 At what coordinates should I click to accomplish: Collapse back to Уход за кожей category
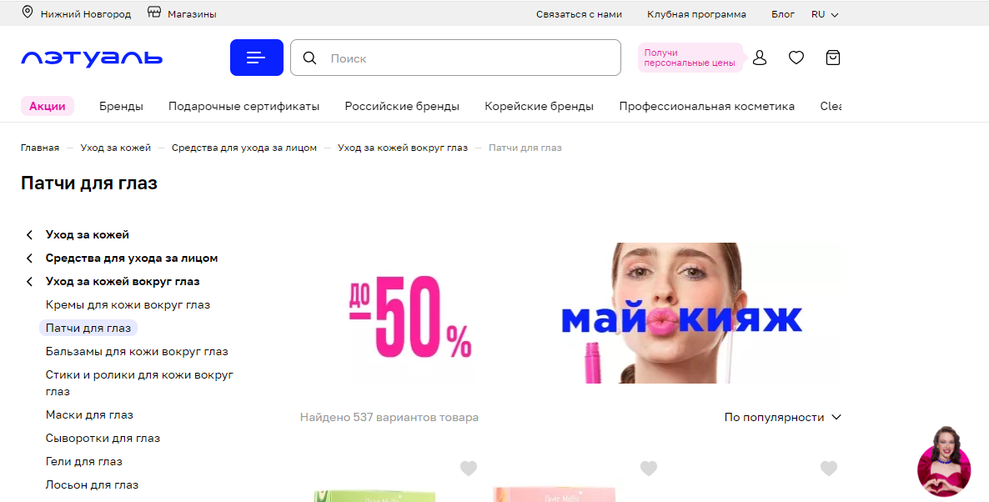[x=78, y=234]
